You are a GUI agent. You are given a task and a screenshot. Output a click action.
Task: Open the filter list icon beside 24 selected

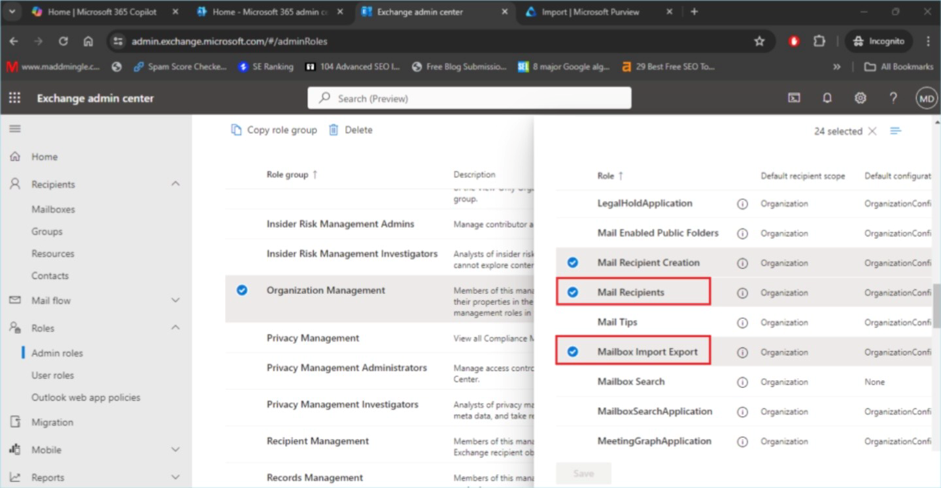tap(896, 131)
